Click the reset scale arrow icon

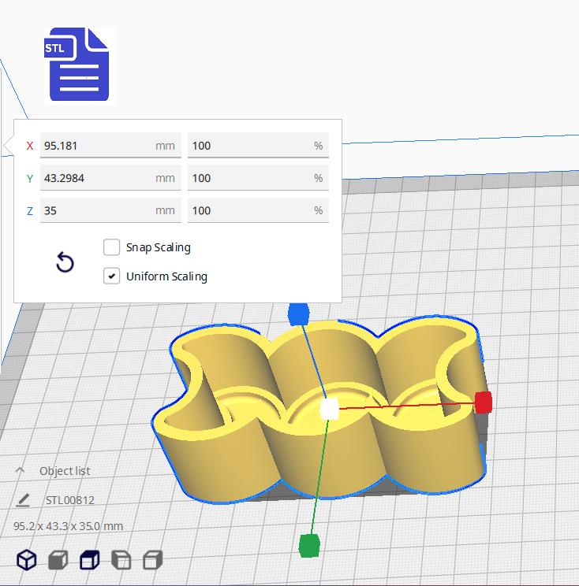(x=65, y=262)
